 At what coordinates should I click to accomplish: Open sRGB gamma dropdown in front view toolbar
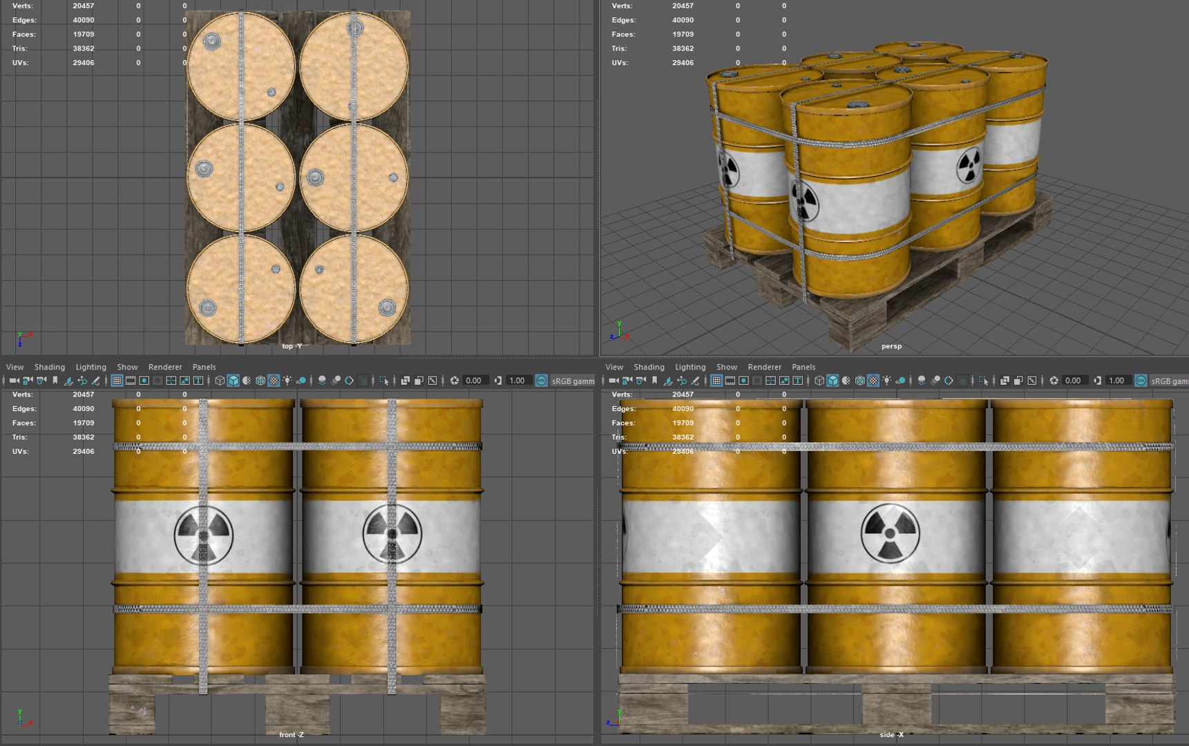pyautogui.click(x=573, y=381)
